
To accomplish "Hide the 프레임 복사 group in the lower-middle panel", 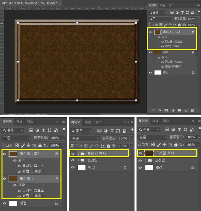I will 73,154.
